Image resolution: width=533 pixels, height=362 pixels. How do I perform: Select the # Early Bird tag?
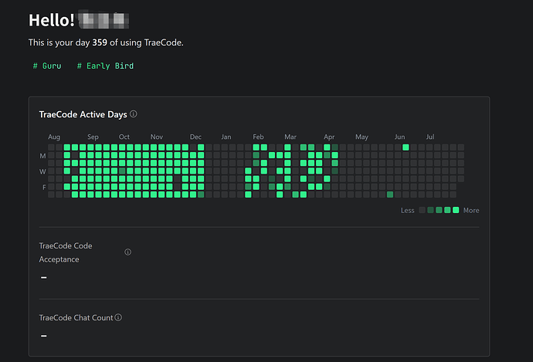105,66
